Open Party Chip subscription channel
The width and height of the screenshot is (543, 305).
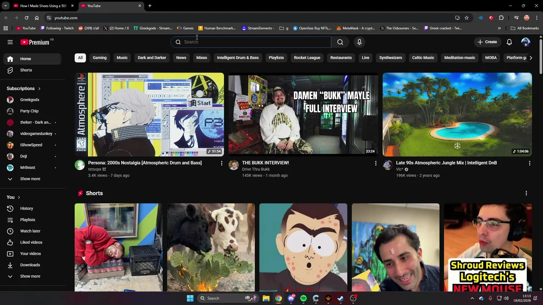pyautogui.click(x=33, y=111)
